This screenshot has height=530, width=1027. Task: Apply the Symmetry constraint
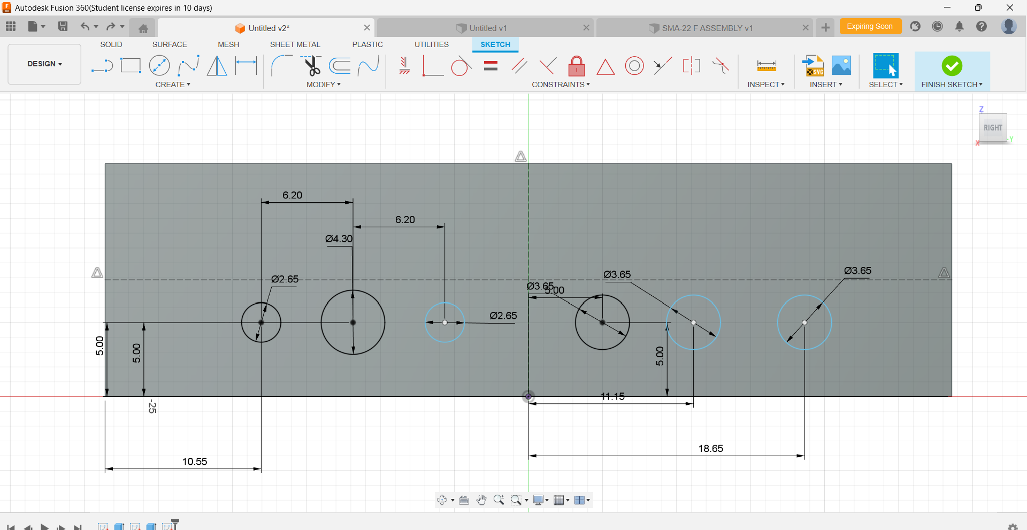692,66
